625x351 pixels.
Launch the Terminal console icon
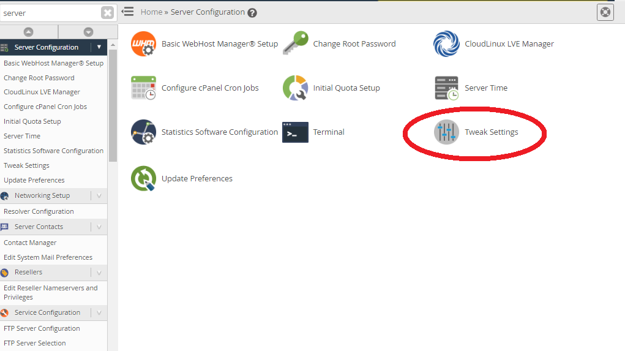tap(296, 132)
